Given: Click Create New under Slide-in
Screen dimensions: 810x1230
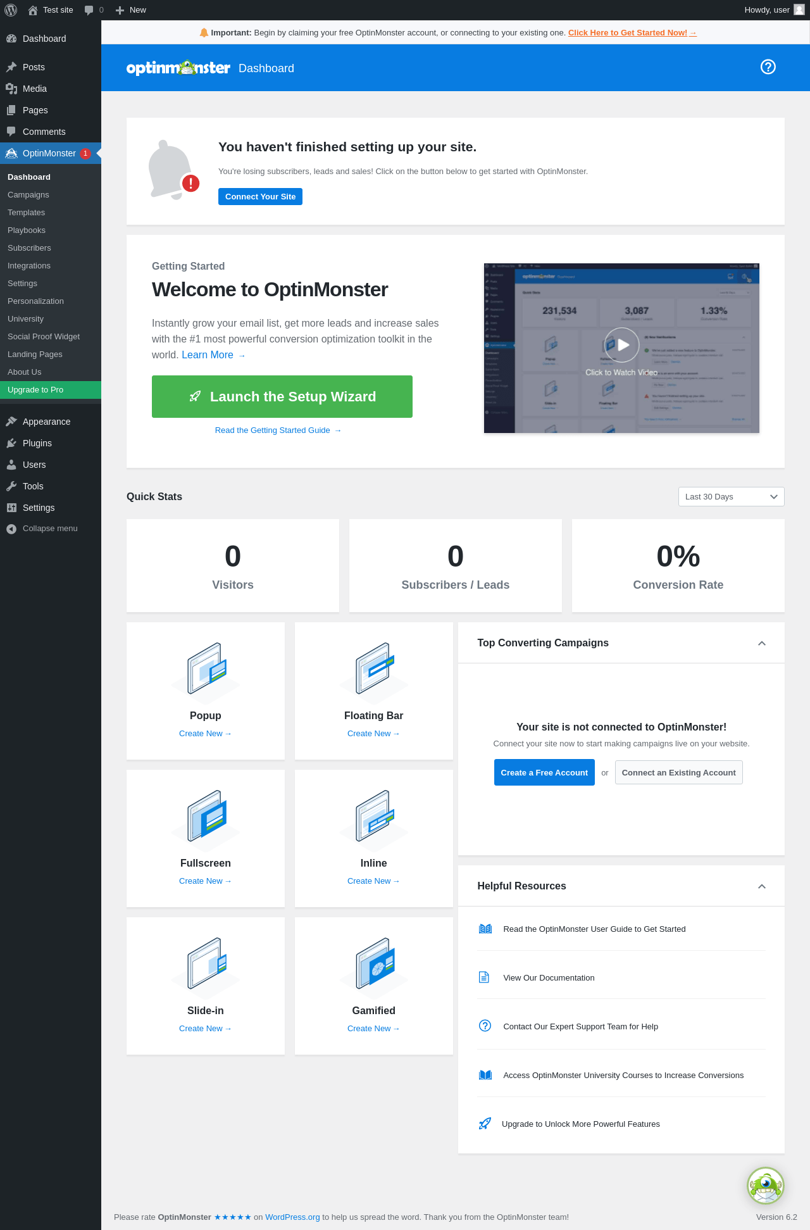Looking at the screenshot, I should coord(206,1029).
